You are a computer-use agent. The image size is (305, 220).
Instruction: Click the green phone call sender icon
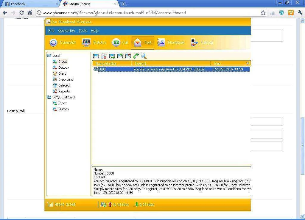[x=136, y=56]
